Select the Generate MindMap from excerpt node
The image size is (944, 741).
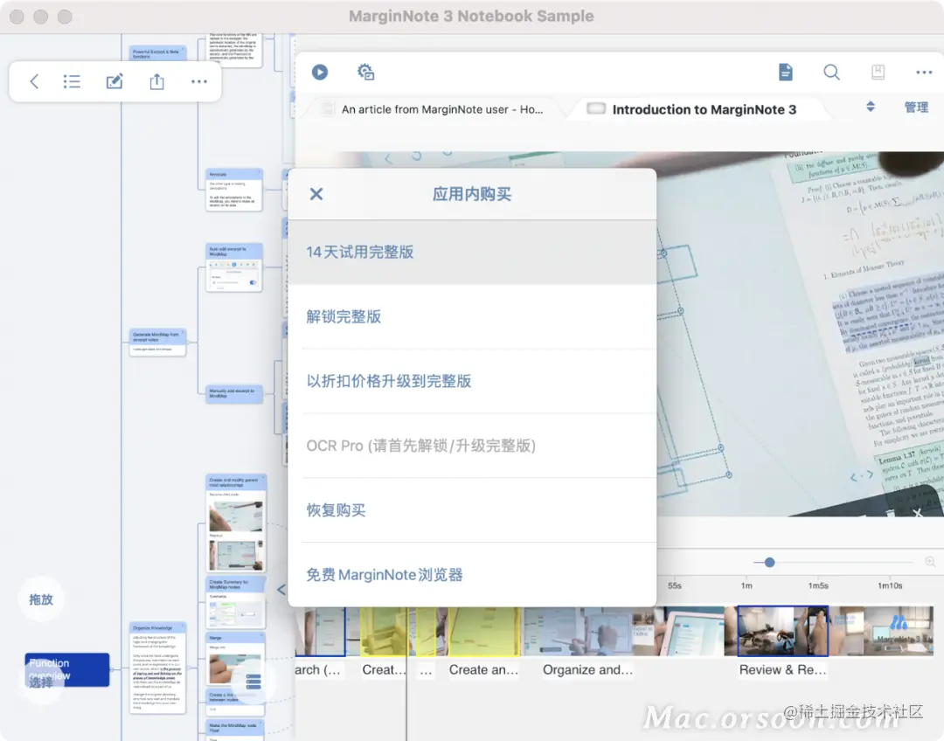[157, 342]
